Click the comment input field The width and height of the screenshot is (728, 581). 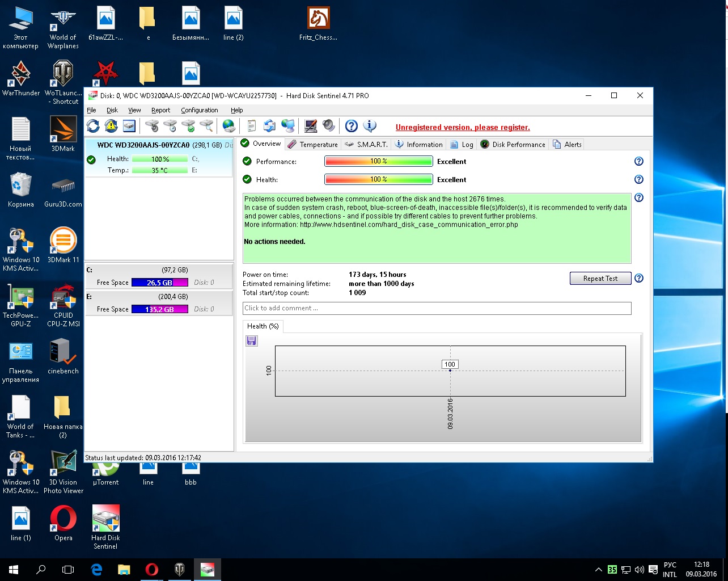click(437, 308)
